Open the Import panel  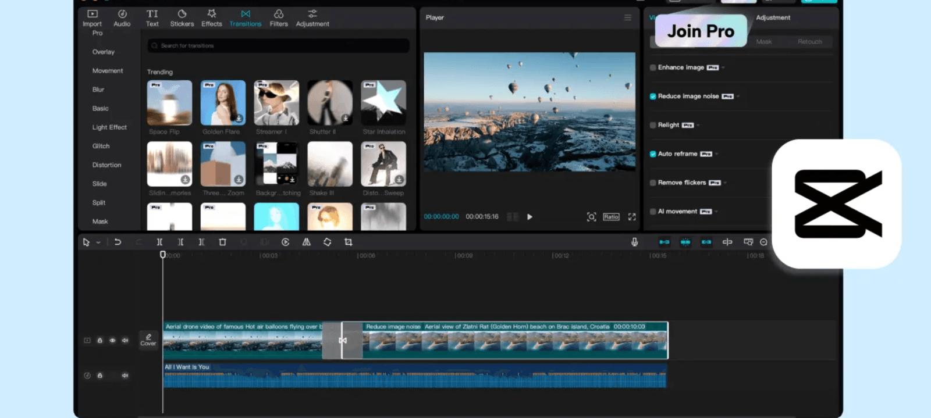pos(92,18)
